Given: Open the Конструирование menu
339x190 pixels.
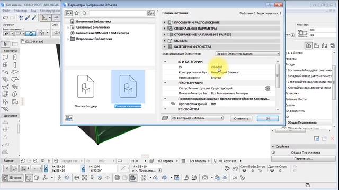Looking at the screenshot, I should click(x=49, y=11).
